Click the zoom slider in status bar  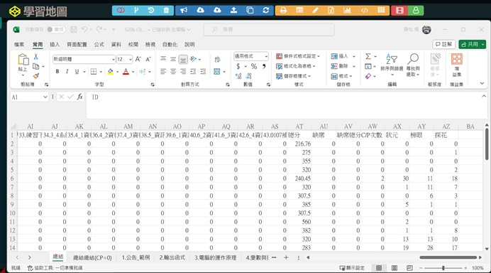point(443,268)
